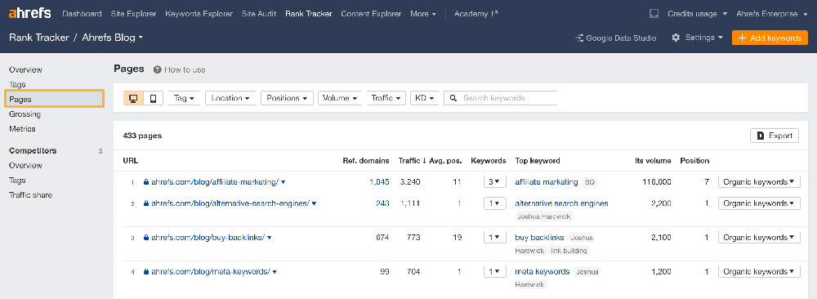Sort by Ref. domains column

[366, 161]
